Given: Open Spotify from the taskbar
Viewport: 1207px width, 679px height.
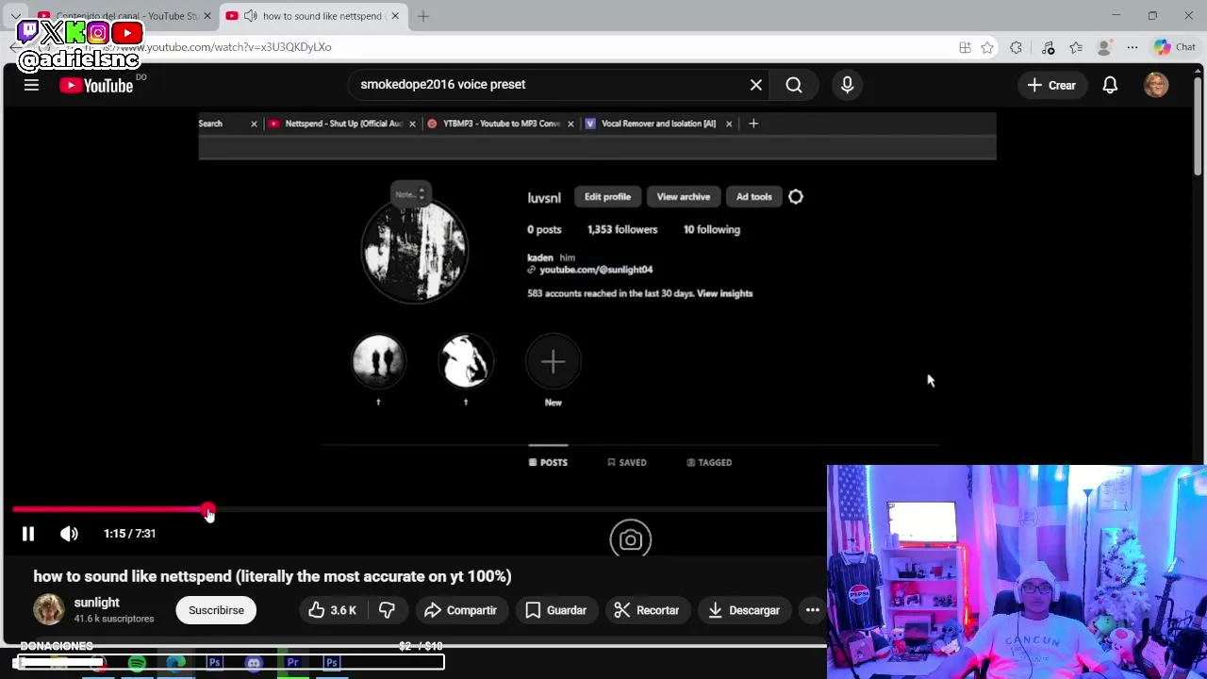Looking at the screenshot, I should [137, 663].
